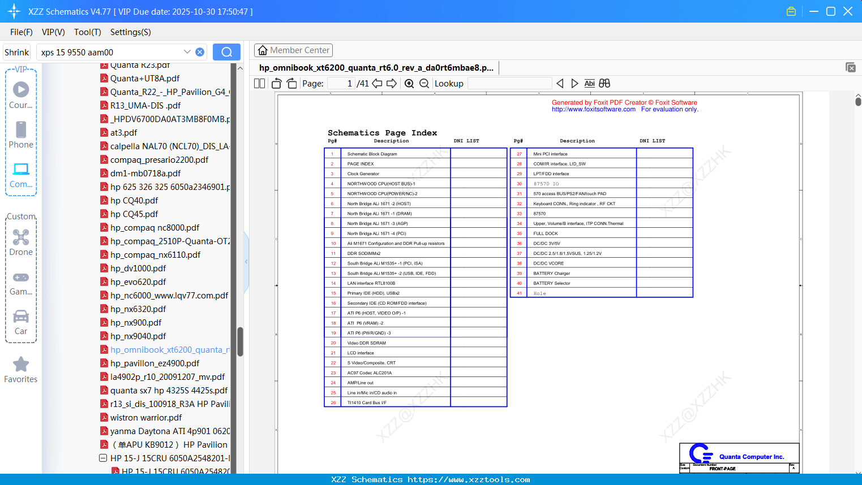Collapse the left panel with the side handle
Screen dimensions: 862x485
coord(246,262)
